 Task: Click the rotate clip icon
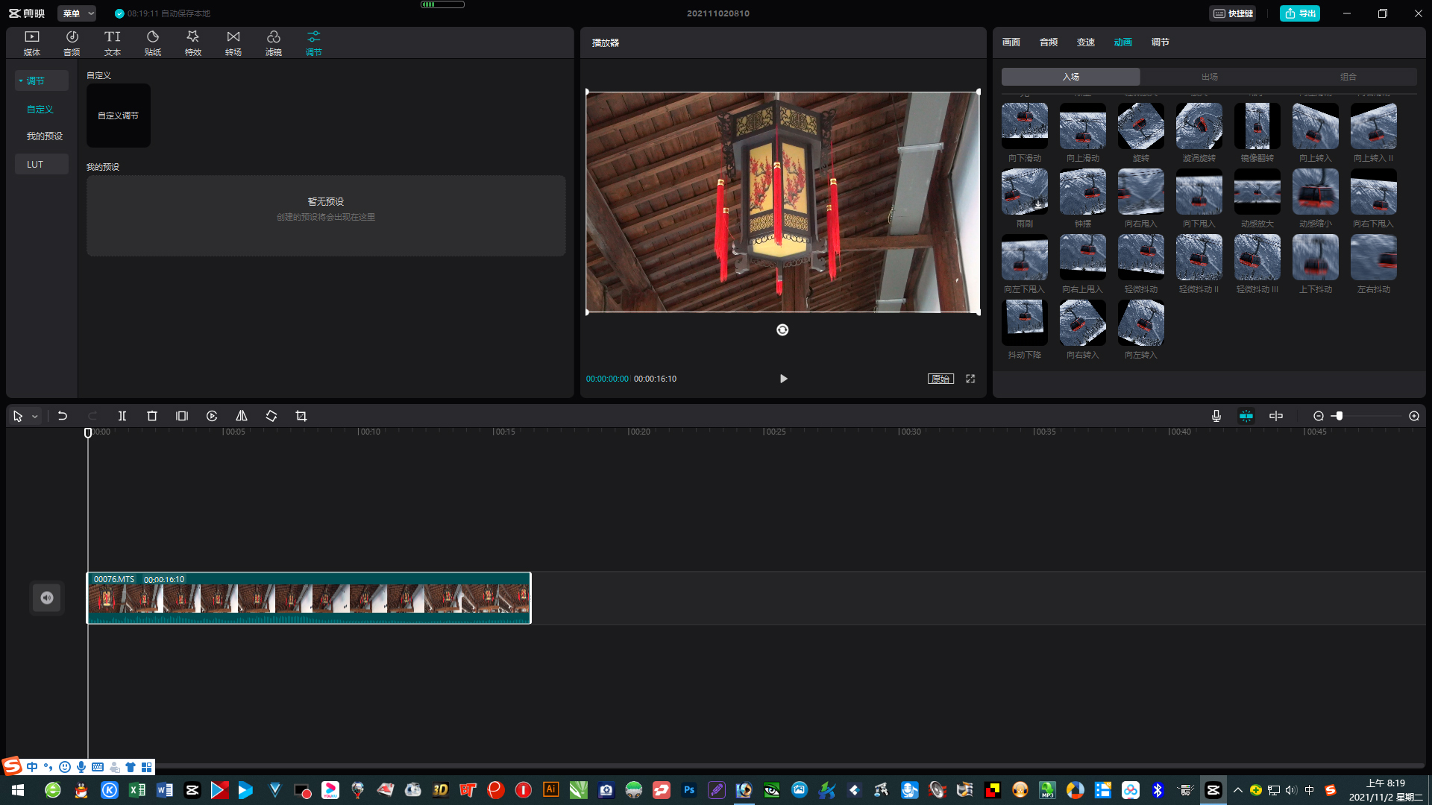click(271, 416)
